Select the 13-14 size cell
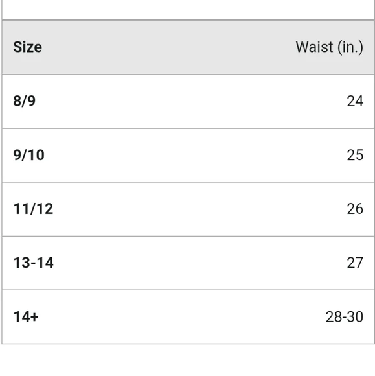 tap(33, 263)
